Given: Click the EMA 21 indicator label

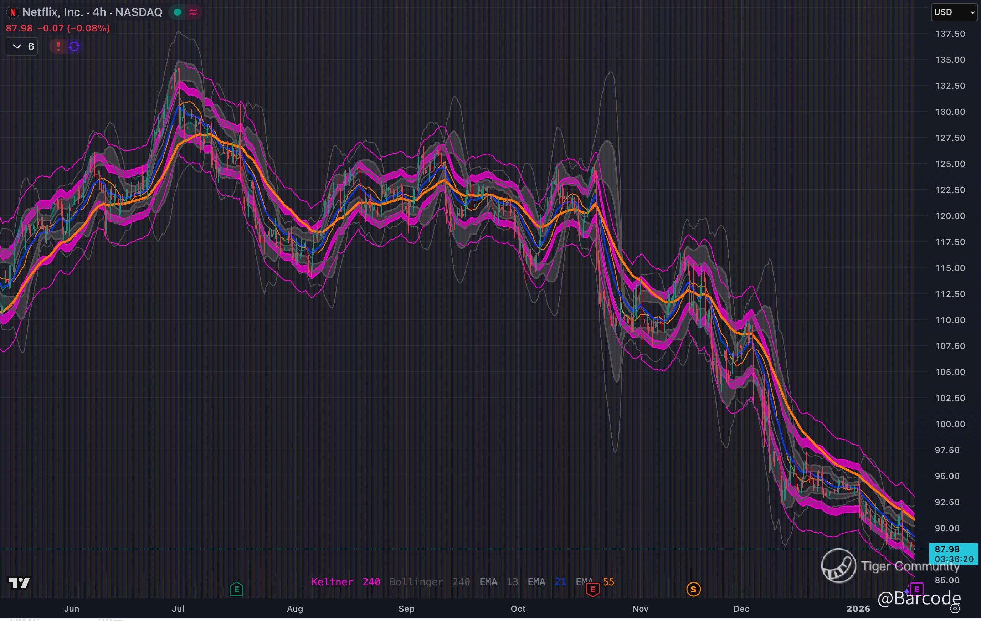Looking at the screenshot, I should 546,582.
